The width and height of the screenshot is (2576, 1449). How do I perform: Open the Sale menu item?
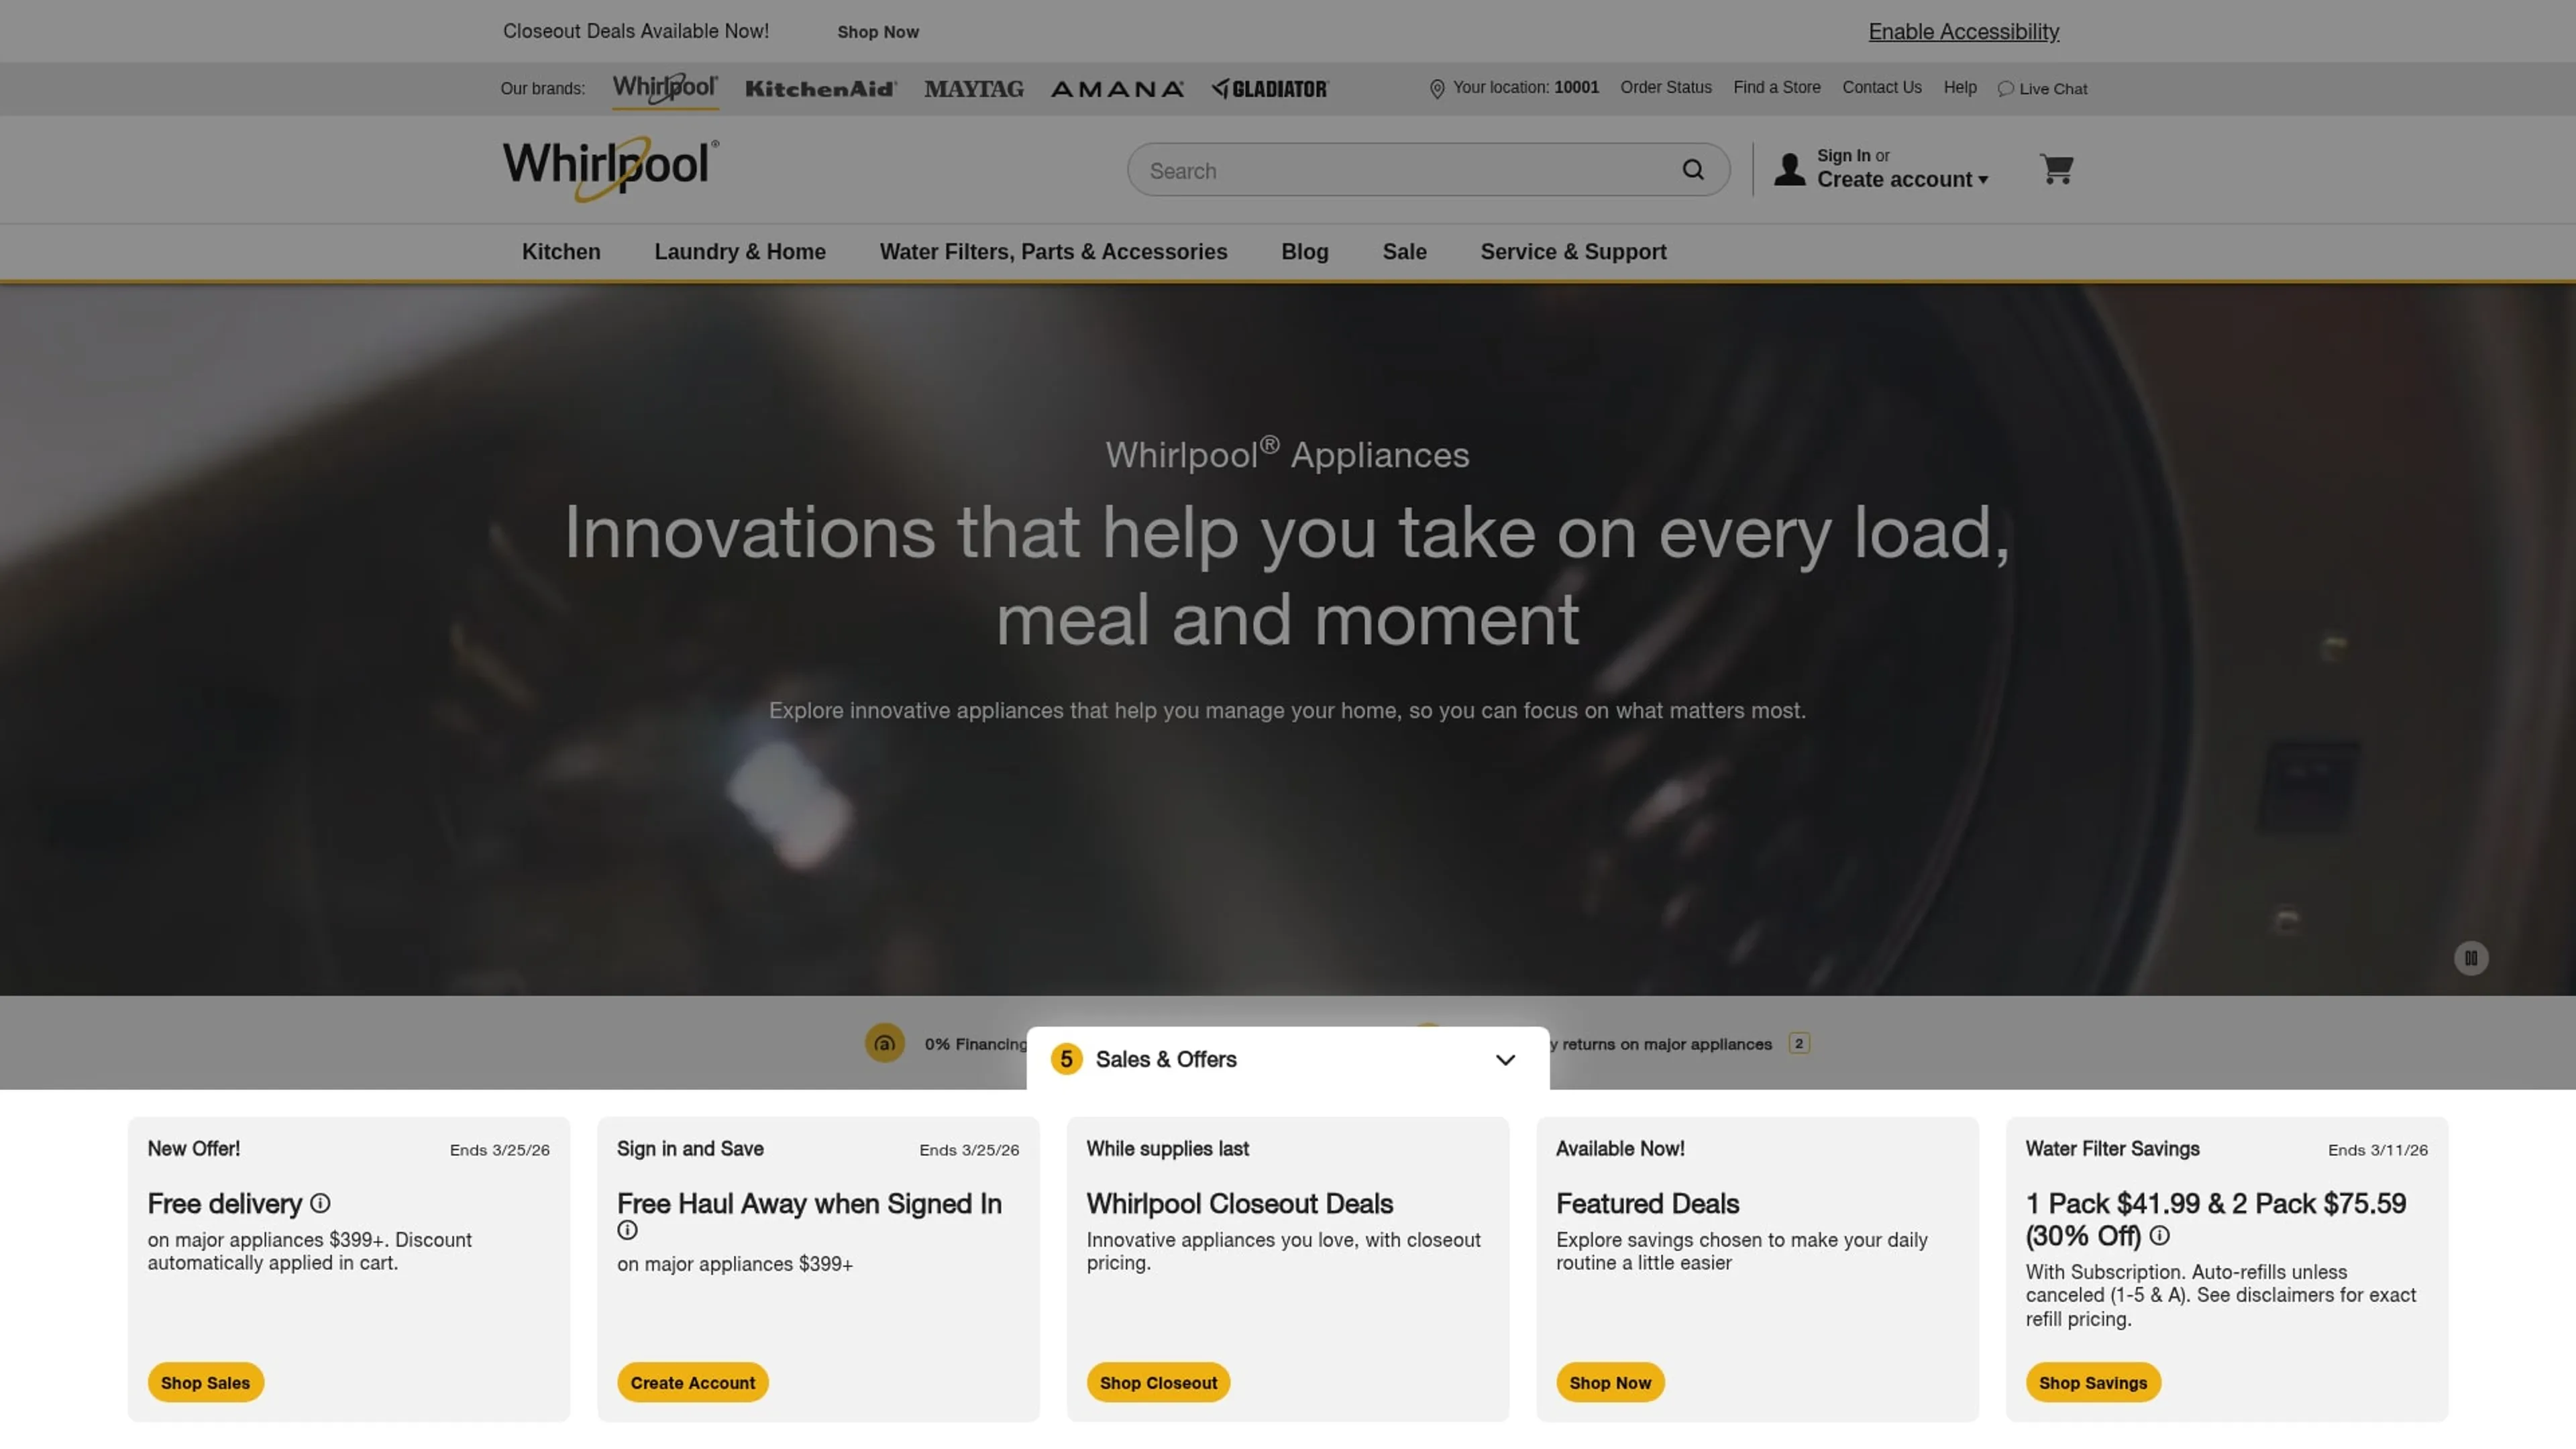click(x=1404, y=252)
